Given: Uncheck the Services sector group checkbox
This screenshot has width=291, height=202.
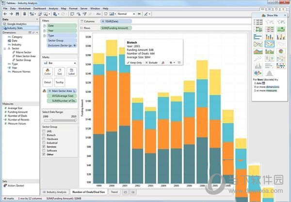Looking at the screenshot, I should pos(44,147).
